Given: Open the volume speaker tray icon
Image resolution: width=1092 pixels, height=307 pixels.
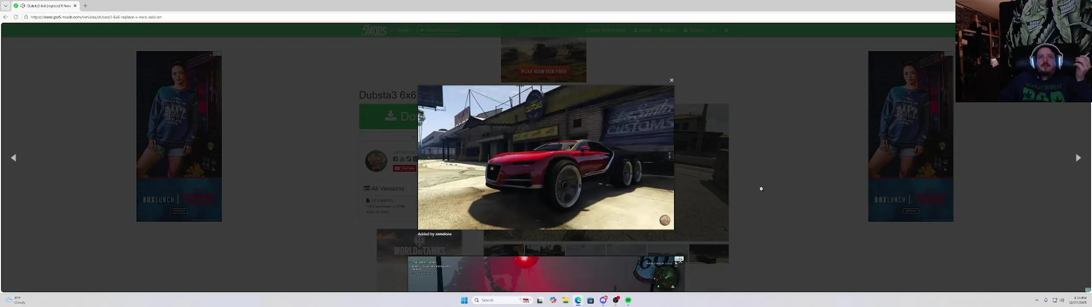Looking at the screenshot, I should click(x=1062, y=300).
